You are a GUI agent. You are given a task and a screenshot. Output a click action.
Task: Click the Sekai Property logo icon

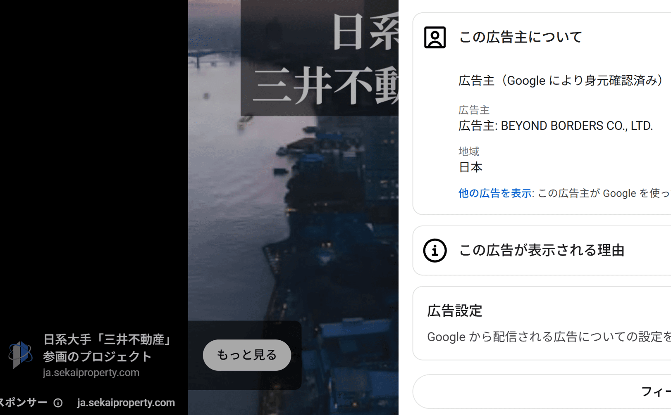[x=20, y=354]
